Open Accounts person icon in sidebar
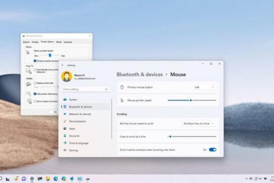Image resolution: width=274 pixels, height=183 pixels. 65,136
